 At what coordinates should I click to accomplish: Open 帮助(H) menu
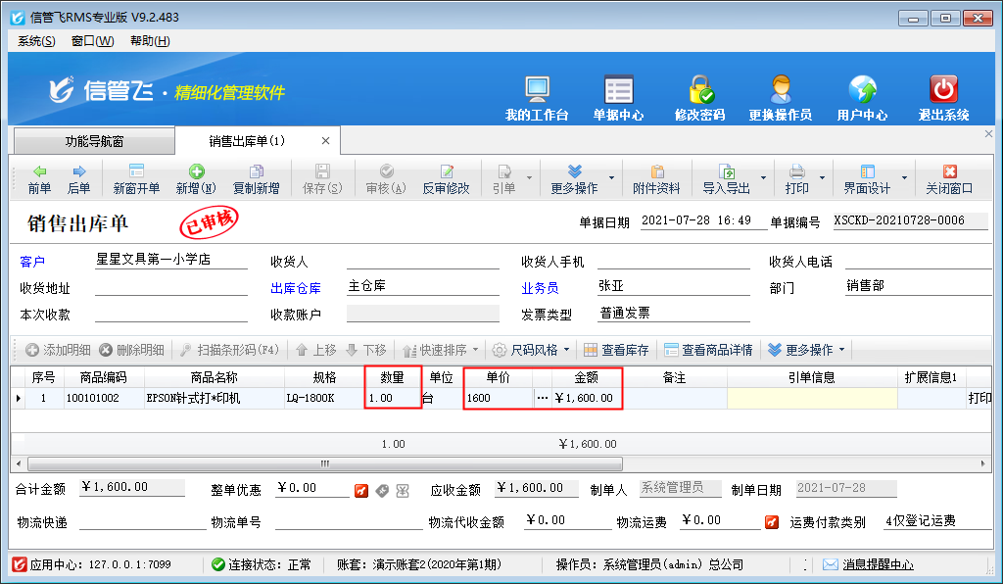(150, 41)
